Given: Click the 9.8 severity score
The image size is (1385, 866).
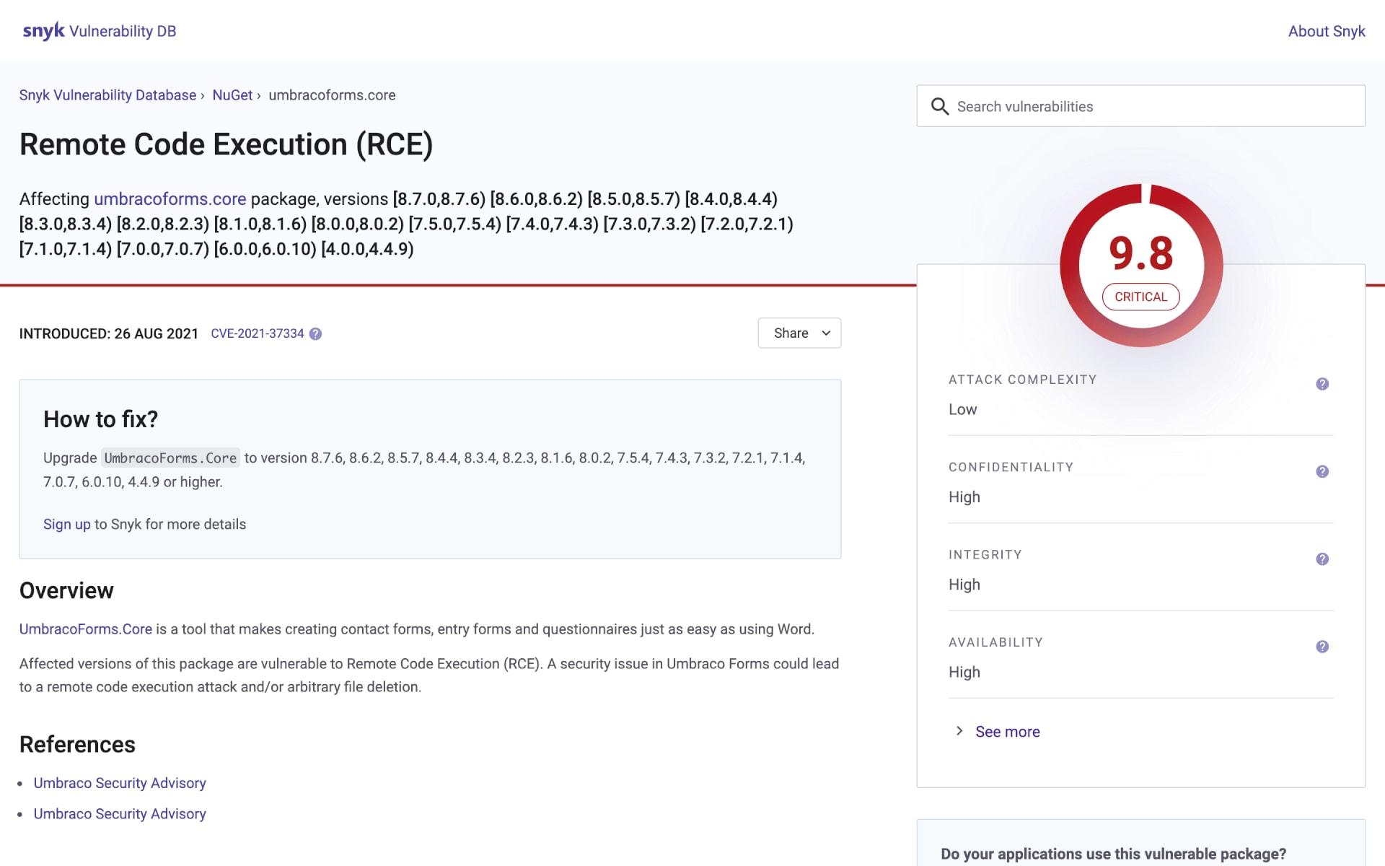Looking at the screenshot, I should click(x=1140, y=253).
